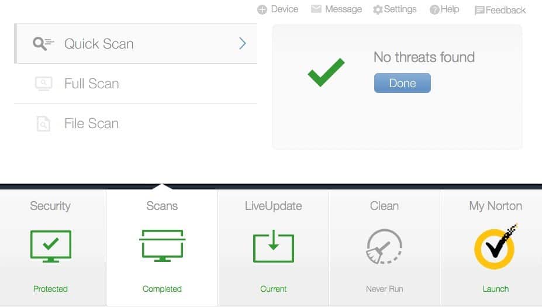The image size is (542, 307).
Task: Click the Never Run status text
Action: point(385,289)
